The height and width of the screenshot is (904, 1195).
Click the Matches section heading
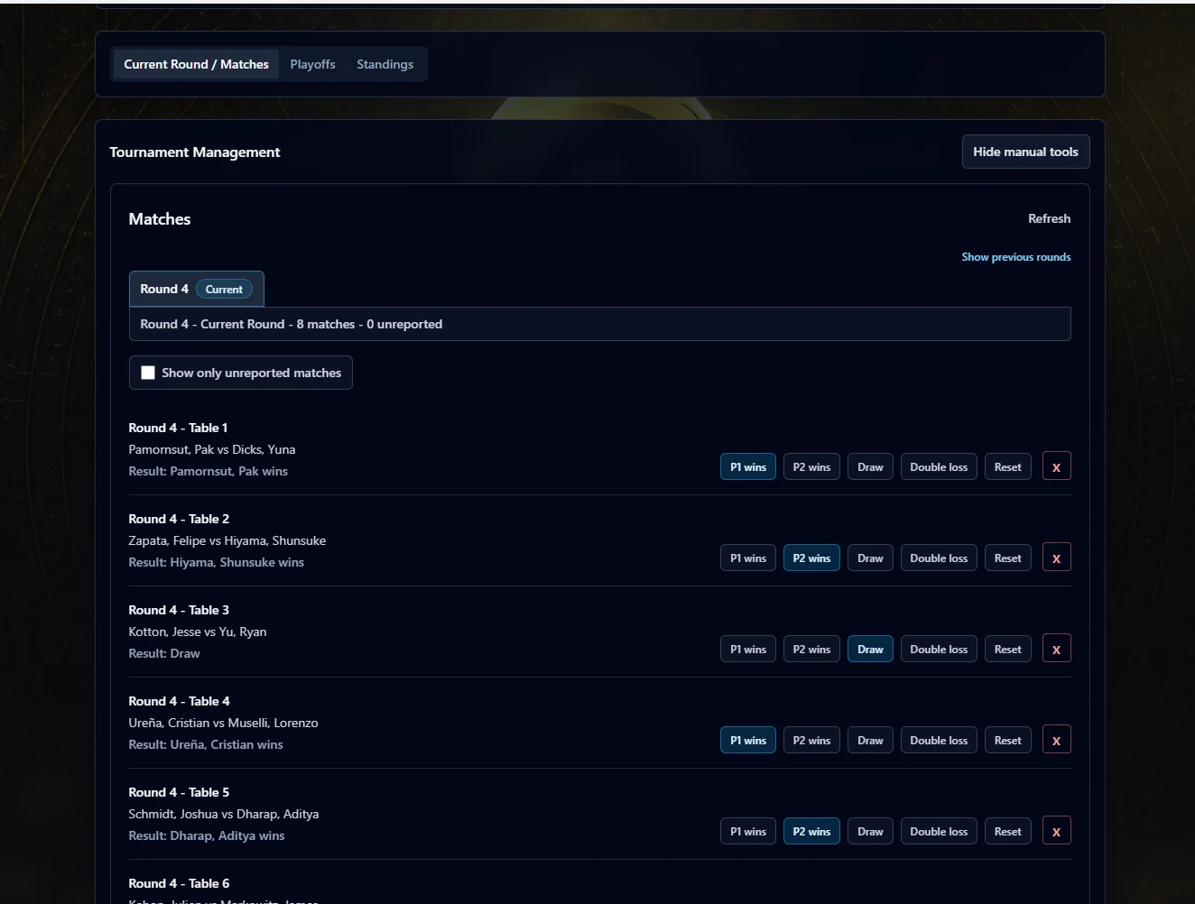pyautogui.click(x=160, y=219)
